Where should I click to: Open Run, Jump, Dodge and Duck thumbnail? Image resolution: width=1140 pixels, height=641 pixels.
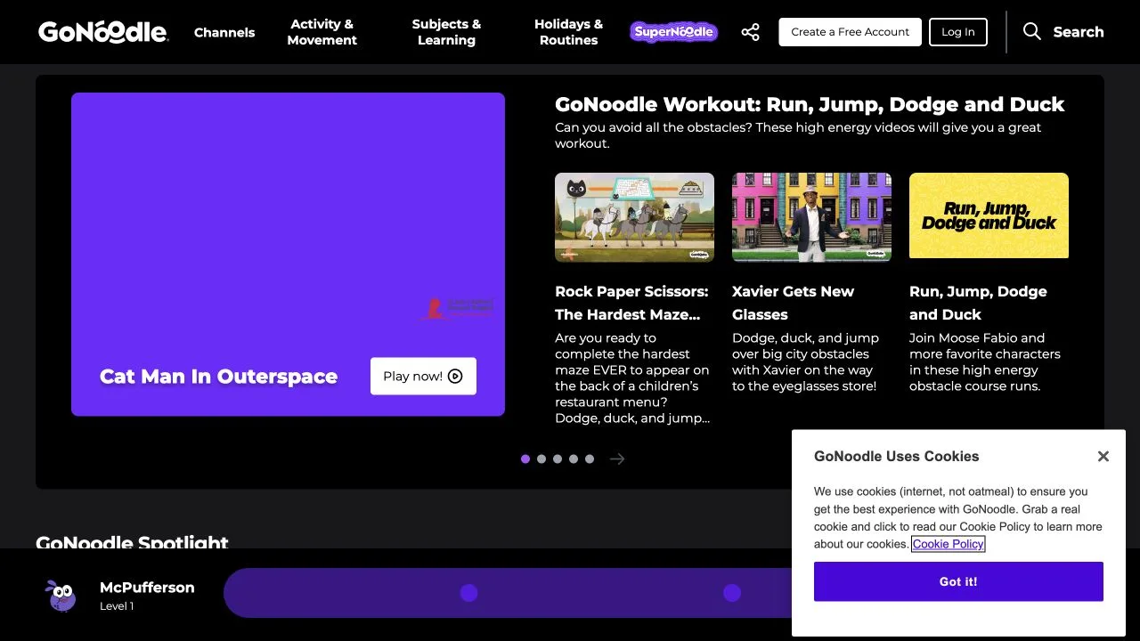989,215
